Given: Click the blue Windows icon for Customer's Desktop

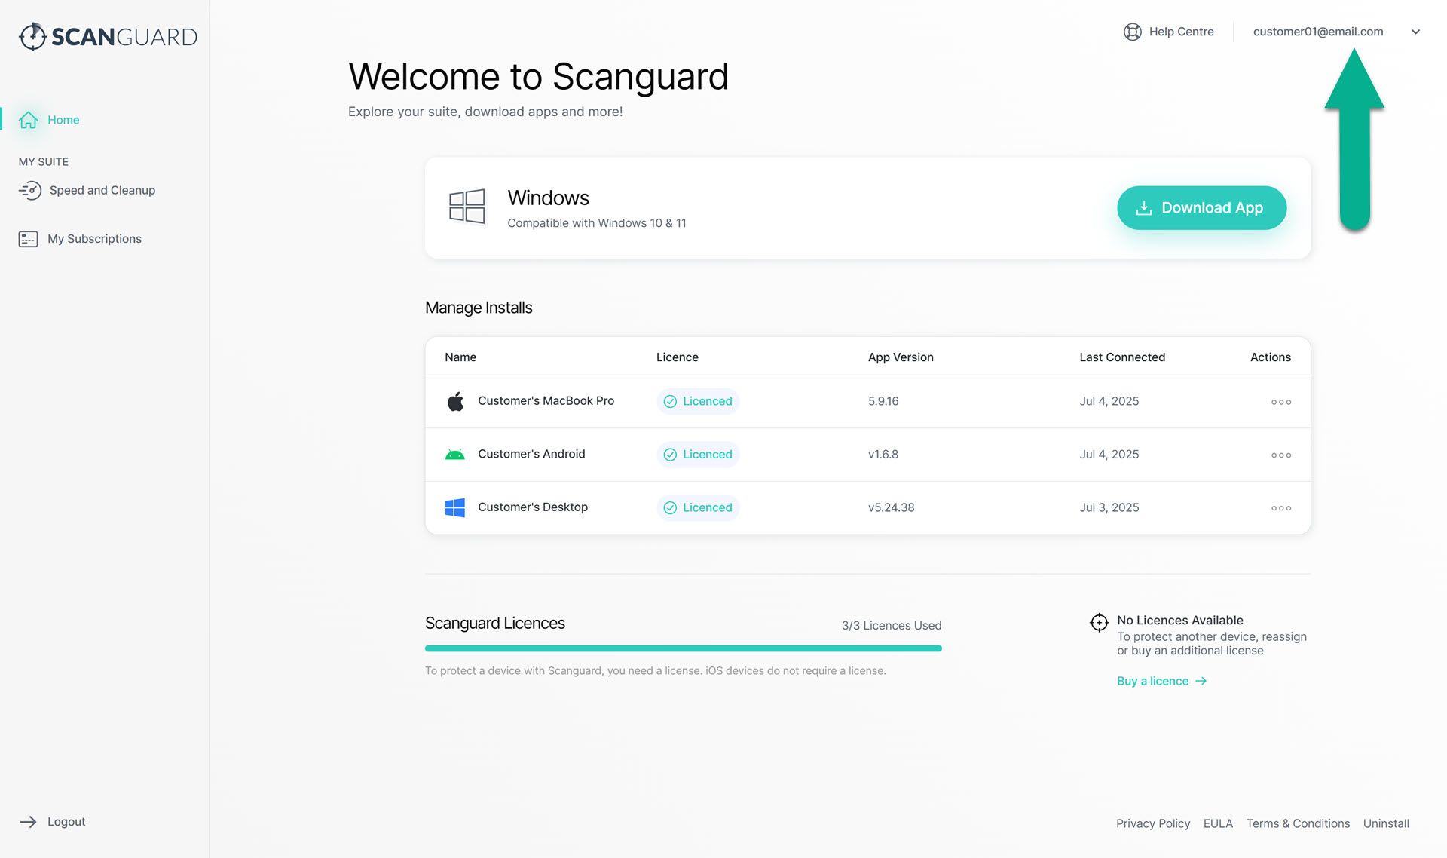Looking at the screenshot, I should 454,507.
